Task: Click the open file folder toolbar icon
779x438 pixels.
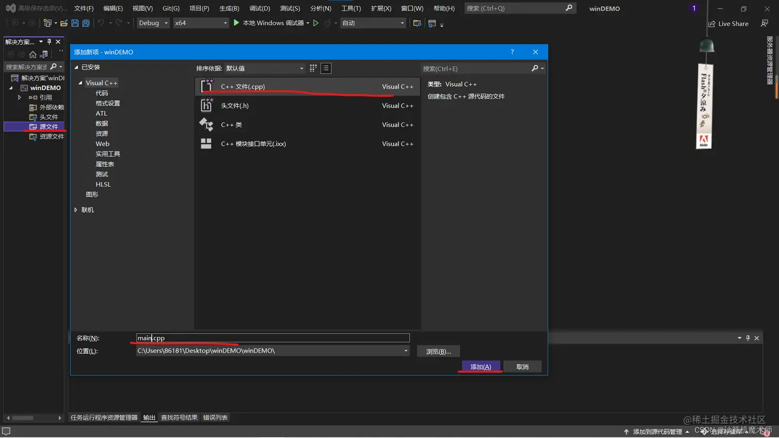Action: (64, 23)
